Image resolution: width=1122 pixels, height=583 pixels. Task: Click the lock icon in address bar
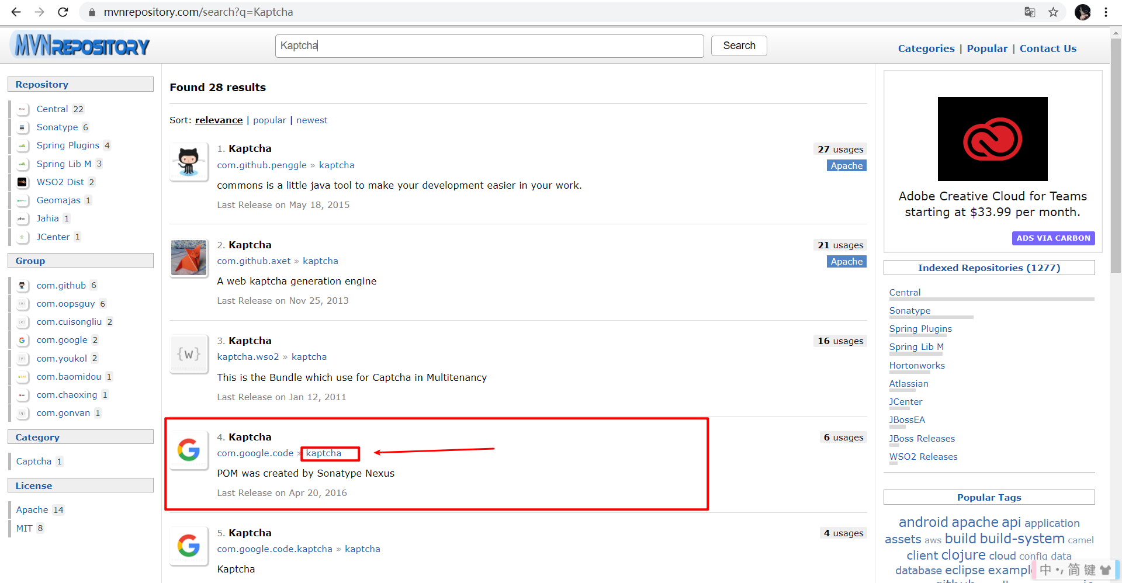(x=92, y=12)
